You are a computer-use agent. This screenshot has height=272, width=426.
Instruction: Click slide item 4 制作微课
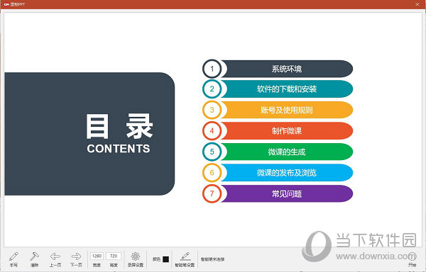click(x=278, y=131)
